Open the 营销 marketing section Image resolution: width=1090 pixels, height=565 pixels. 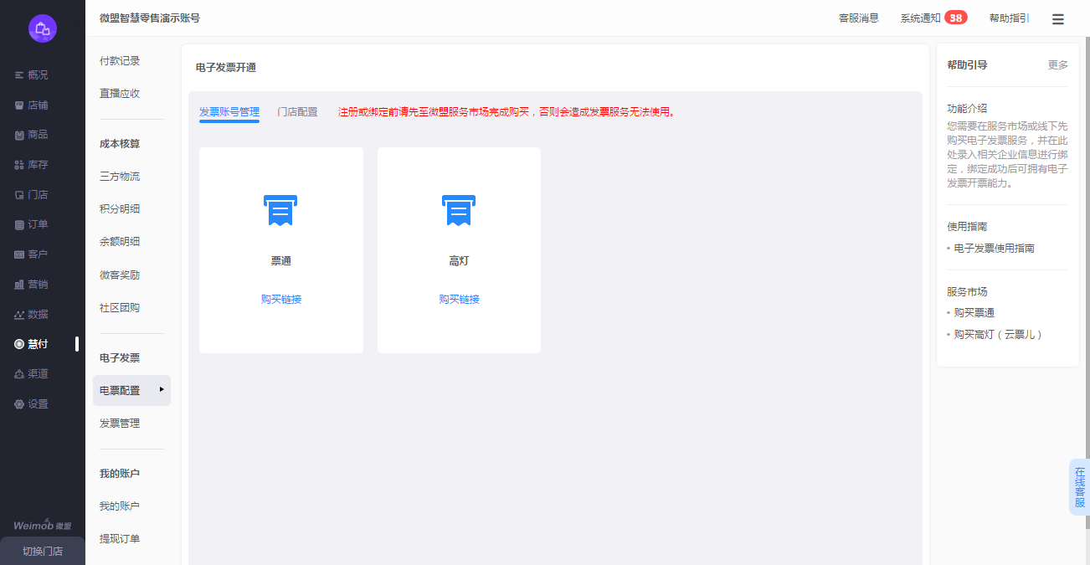[x=32, y=285]
